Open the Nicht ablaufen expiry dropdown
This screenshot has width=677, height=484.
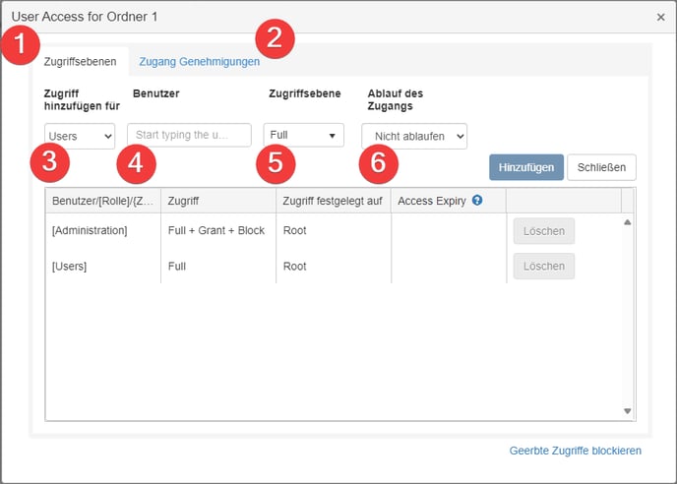[x=413, y=136]
